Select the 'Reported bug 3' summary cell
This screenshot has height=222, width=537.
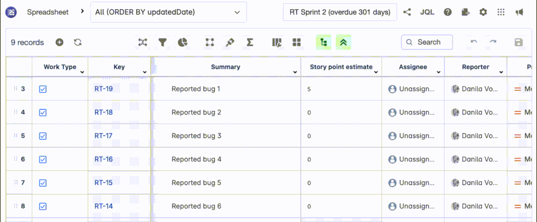(226, 136)
